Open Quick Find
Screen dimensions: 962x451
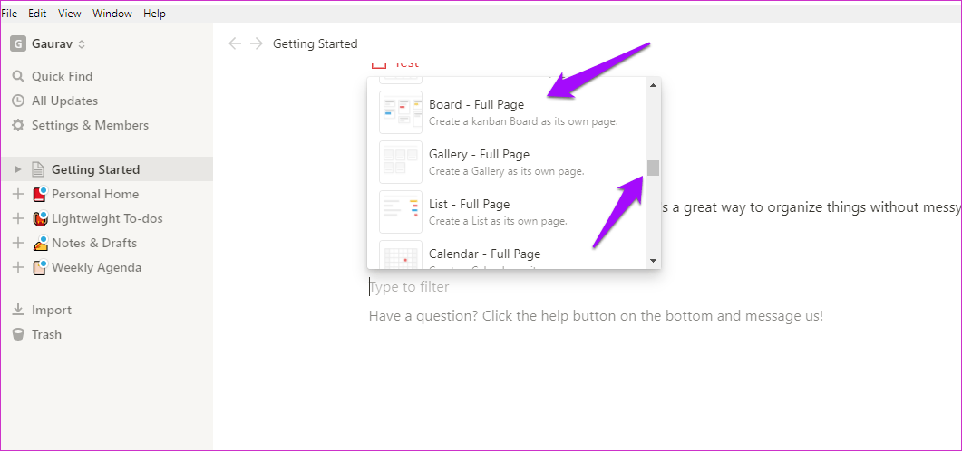click(62, 77)
